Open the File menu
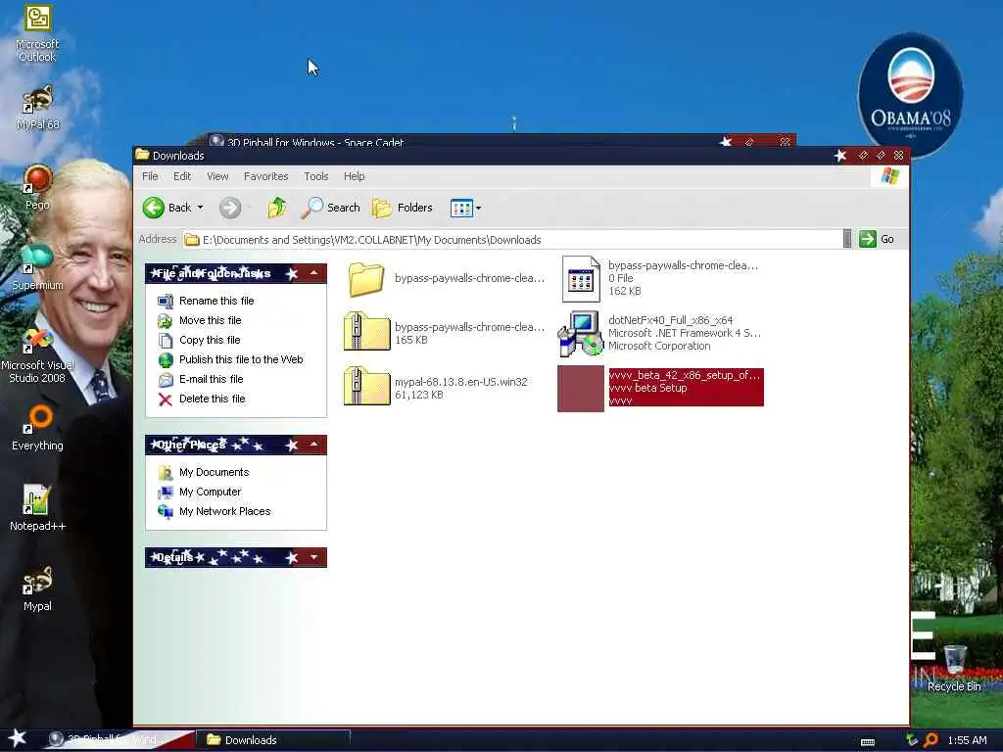This screenshot has width=1003, height=752. coord(150,176)
